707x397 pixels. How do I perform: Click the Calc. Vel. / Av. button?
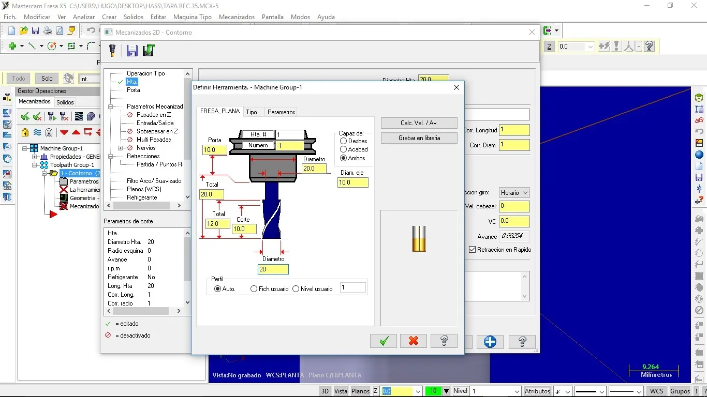[419, 123]
